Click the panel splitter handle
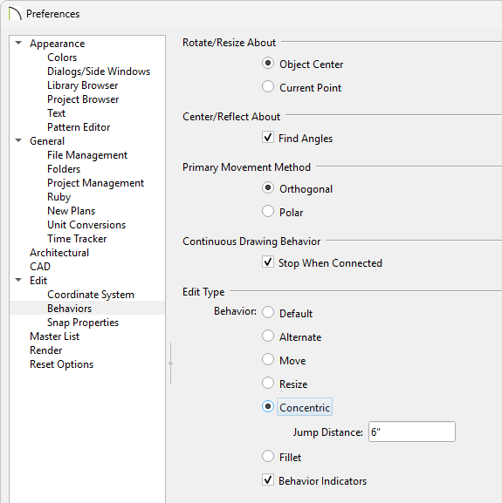The height and width of the screenshot is (503, 502). coord(170,364)
